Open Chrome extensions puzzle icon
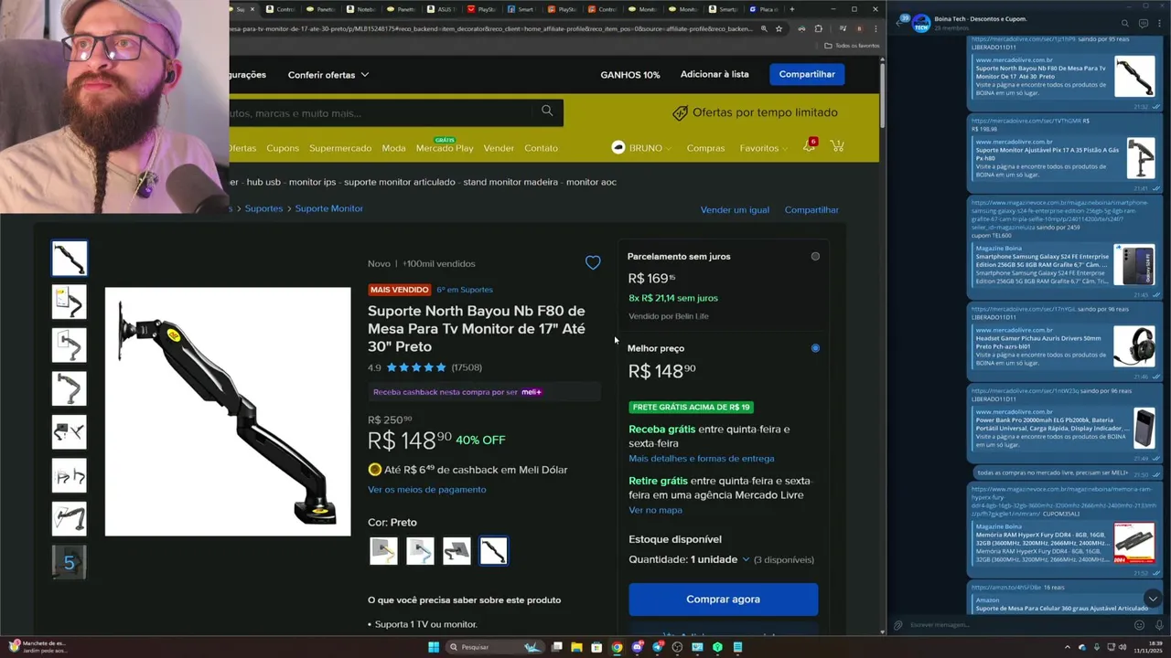The height and width of the screenshot is (658, 1171). (819, 28)
